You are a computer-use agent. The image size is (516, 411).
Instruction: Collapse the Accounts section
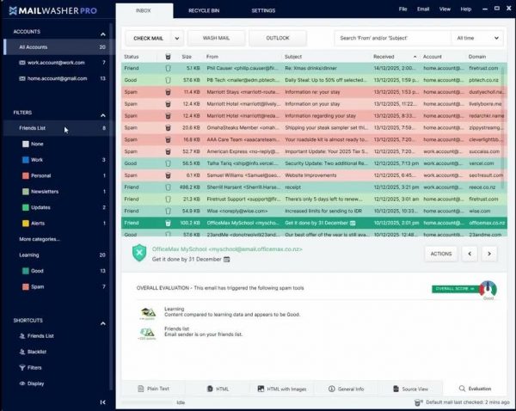coord(103,34)
